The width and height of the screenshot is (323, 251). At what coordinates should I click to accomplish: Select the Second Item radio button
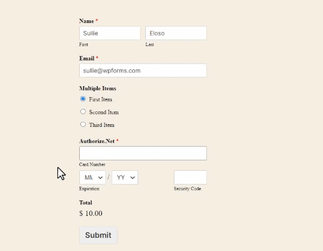point(83,111)
